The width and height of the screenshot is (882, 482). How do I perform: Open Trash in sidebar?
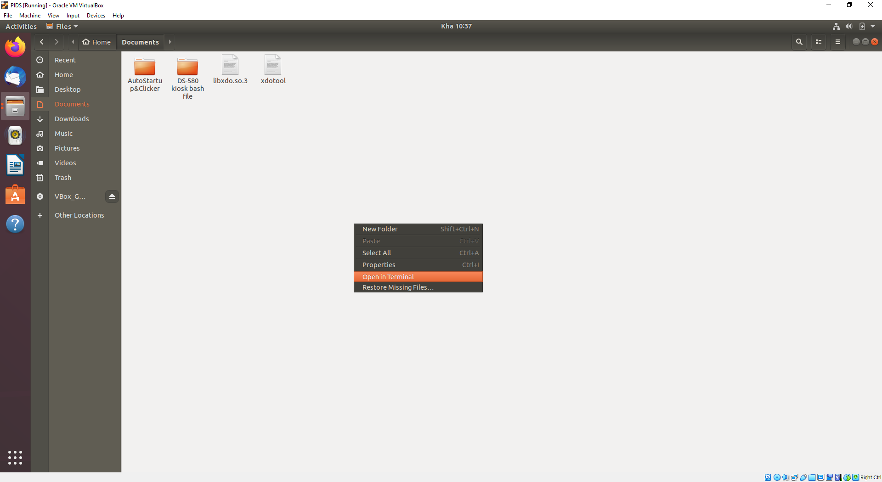(76, 178)
